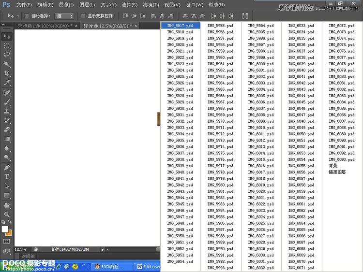This screenshot has height=272, width=363.
Task: Select the Brush tool
Action: click(x=7, y=102)
